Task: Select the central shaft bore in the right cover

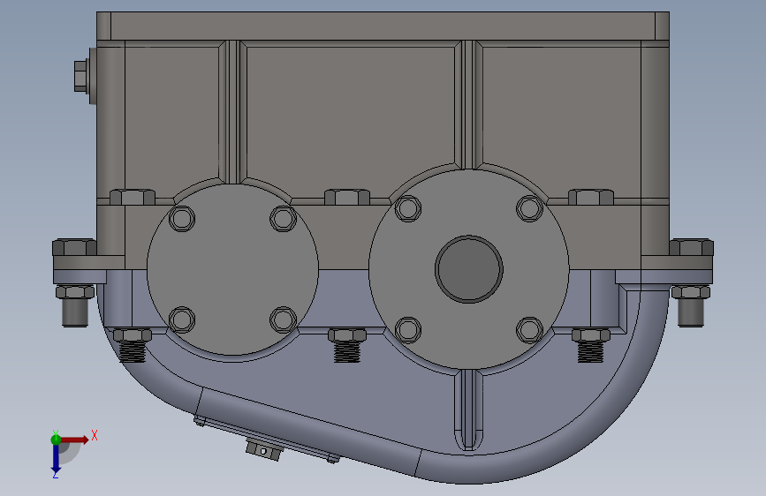Action: coord(469,269)
